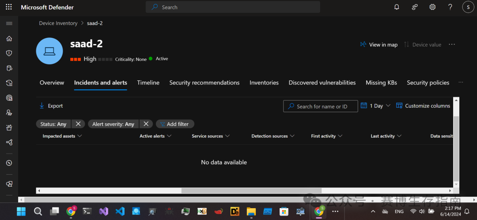This screenshot has width=477, height=220.
Task: Open the 1 Day time range dropdown
Action: coord(375,106)
